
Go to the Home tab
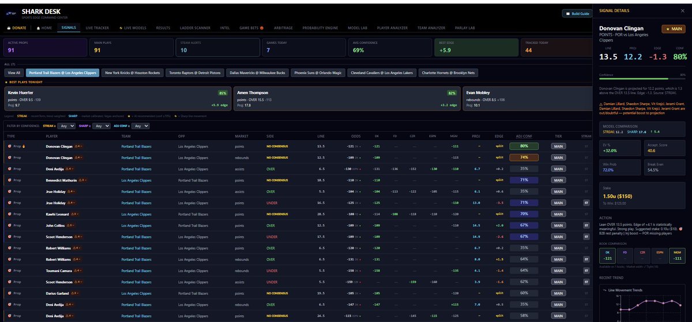click(x=44, y=28)
